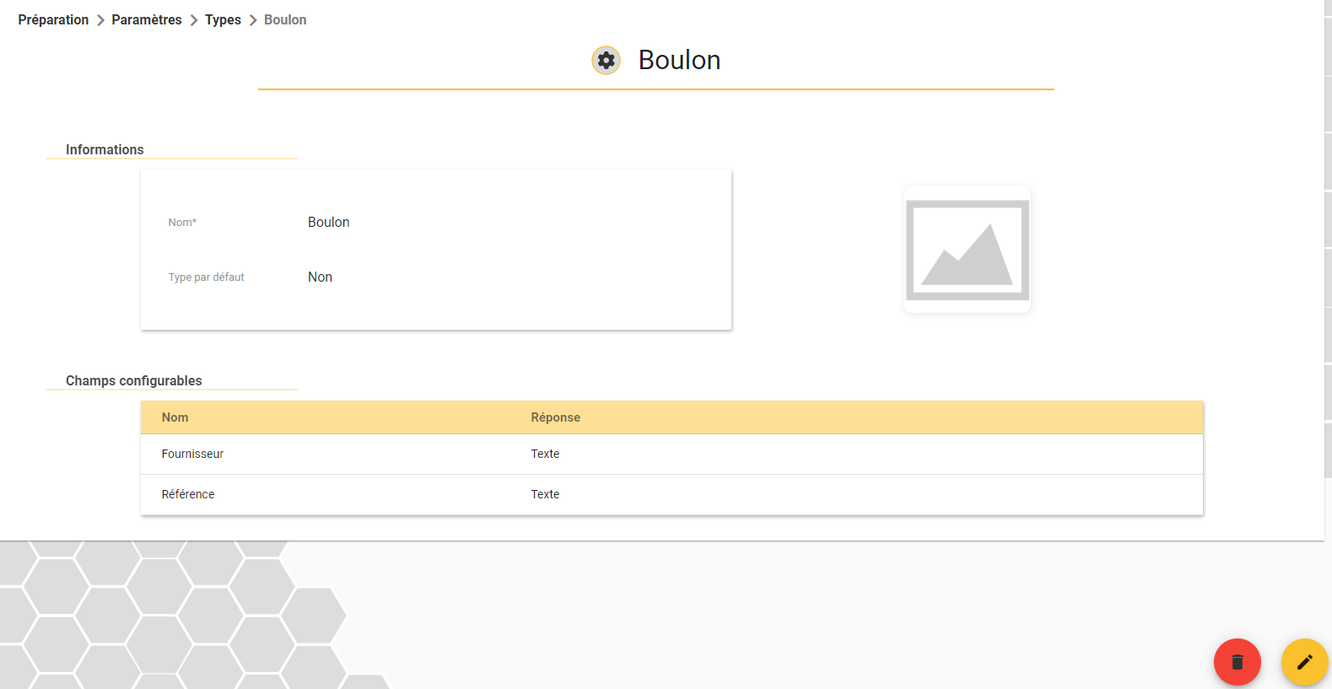Click the Texte value in Référence row
The width and height of the screenshot is (1332, 689).
tap(545, 494)
